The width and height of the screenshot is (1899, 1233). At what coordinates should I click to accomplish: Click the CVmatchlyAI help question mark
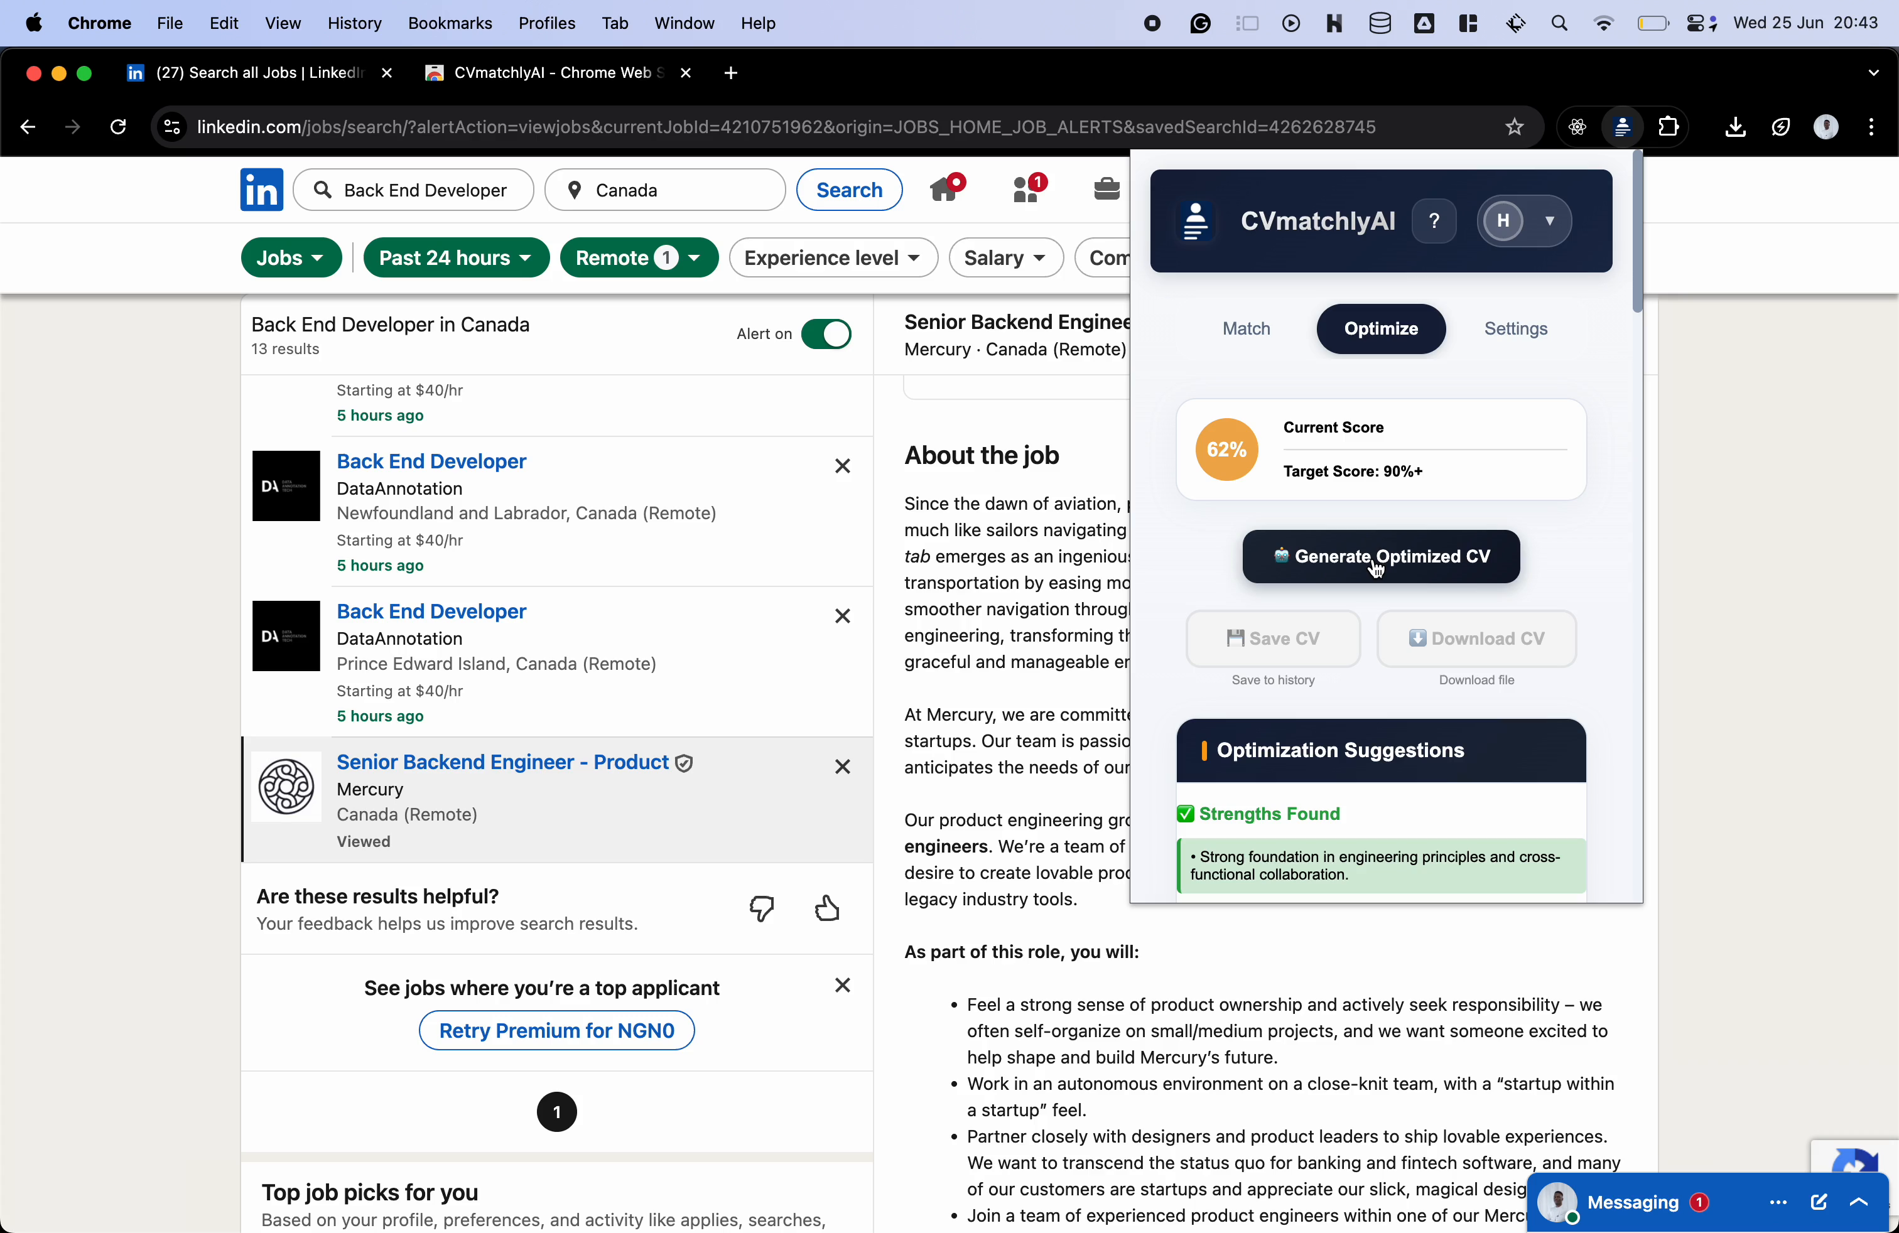[x=1434, y=221]
